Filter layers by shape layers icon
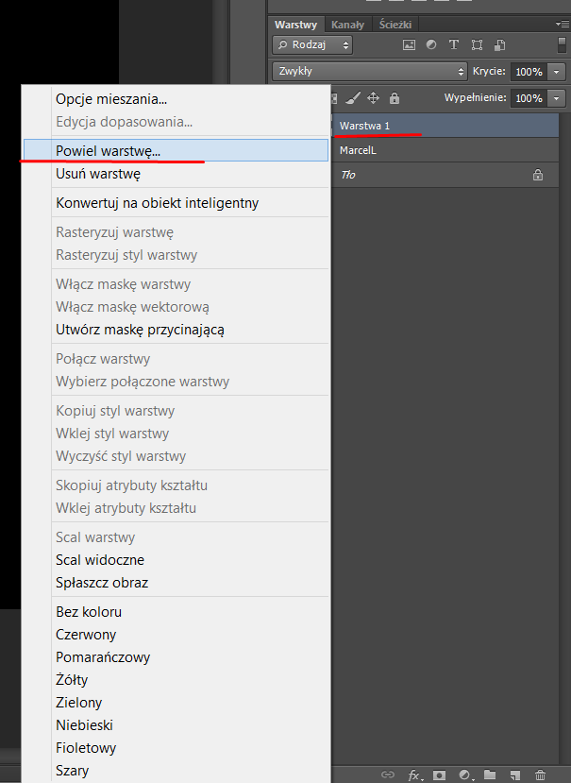Screen dimensions: 571x783 tap(478, 45)
